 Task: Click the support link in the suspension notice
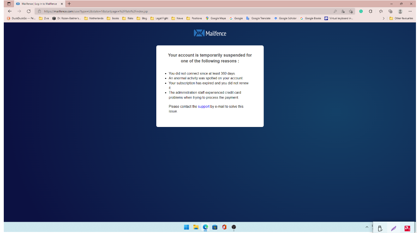point(204,106)
